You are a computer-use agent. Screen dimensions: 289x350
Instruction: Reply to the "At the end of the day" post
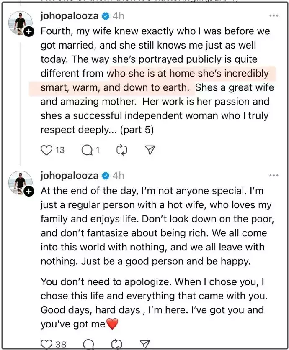coord(88,344)
